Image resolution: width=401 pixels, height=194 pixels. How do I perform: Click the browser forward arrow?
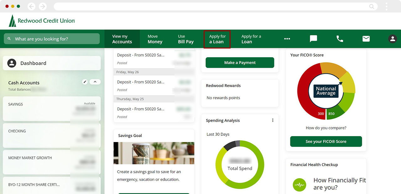click(42, 7)
